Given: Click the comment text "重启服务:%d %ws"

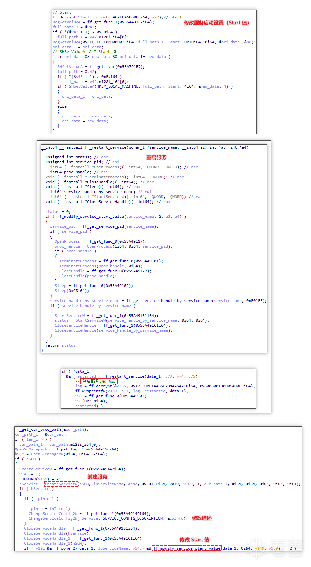Looking at the screenshot, I should pyautogui.click(x=99, y=381).
